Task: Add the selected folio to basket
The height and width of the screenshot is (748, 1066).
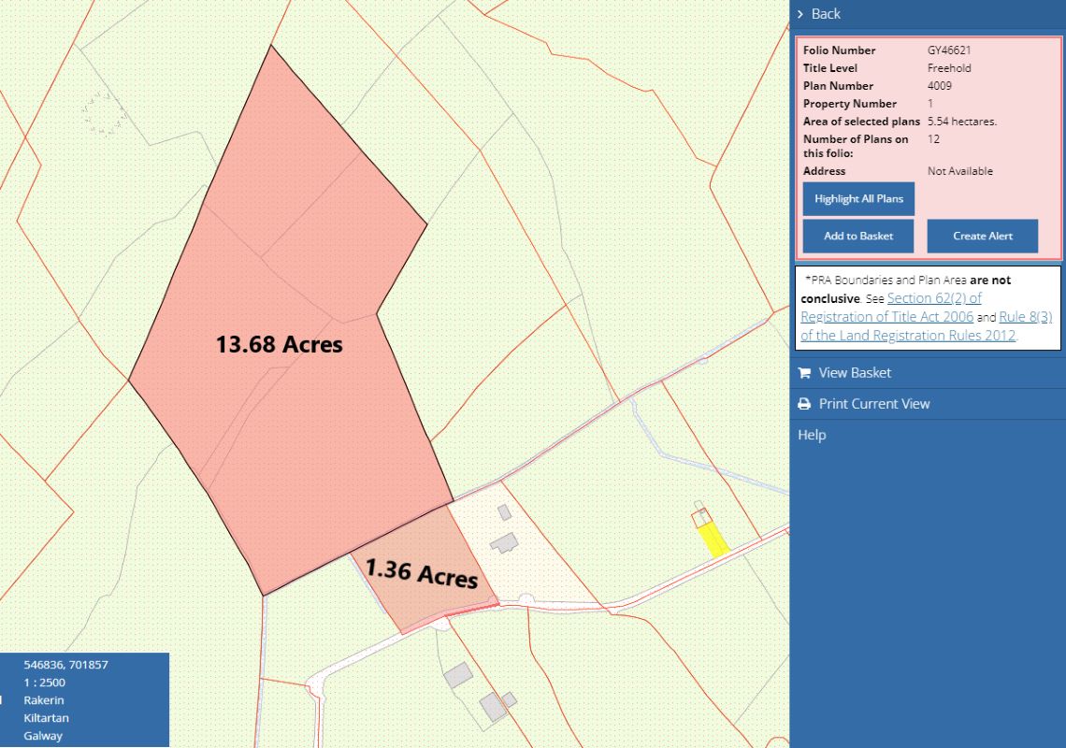Action: [857, 237]
